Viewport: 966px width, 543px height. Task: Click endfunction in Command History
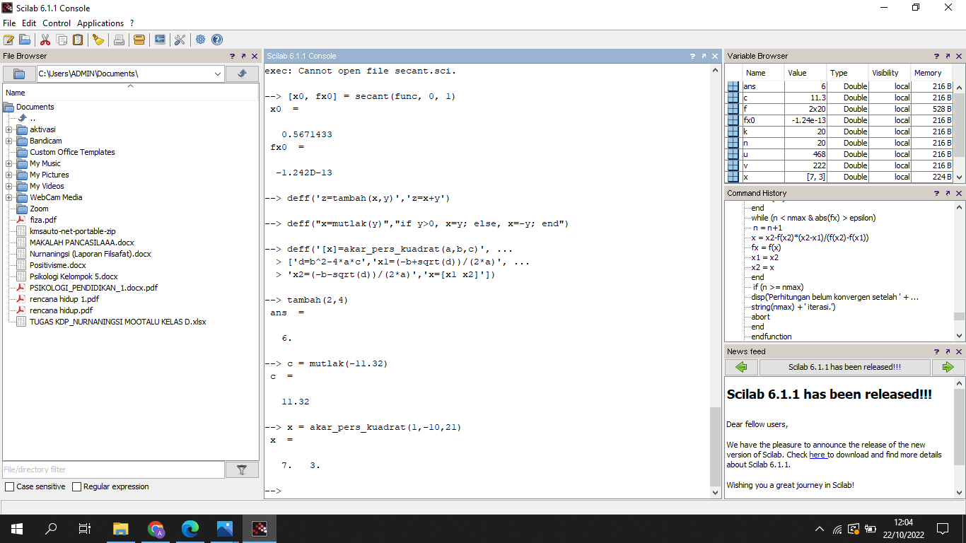point(772,337)
